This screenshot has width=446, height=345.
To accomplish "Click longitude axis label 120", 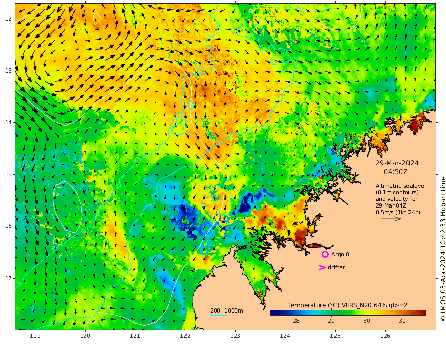I will point(85,336).
